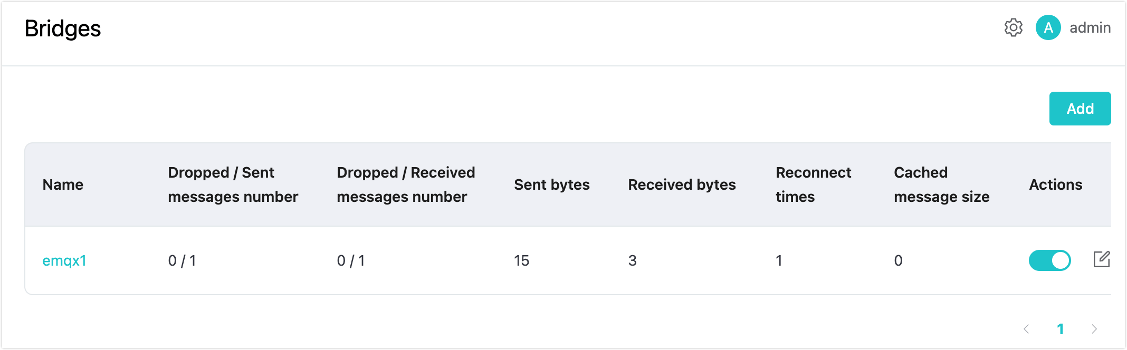Add a new bridge
Screen dimensions: 1127x350
point(1080,109)
